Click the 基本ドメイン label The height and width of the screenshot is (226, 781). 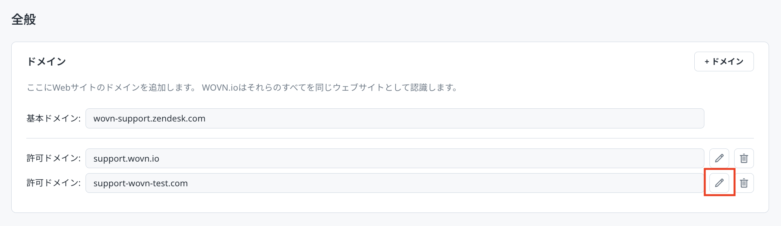pyautogui.click(x=53, y=118)
